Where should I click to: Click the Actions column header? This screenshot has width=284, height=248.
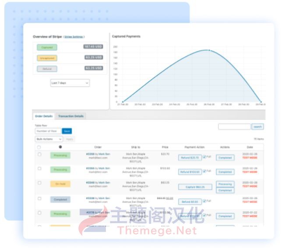click(x=225, y=147)
